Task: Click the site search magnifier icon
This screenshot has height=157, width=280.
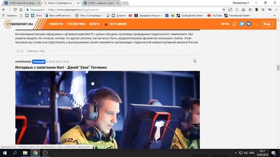Action: (234, 24)
